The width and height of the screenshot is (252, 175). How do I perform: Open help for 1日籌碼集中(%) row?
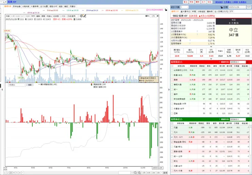click(x=197, y=34)
